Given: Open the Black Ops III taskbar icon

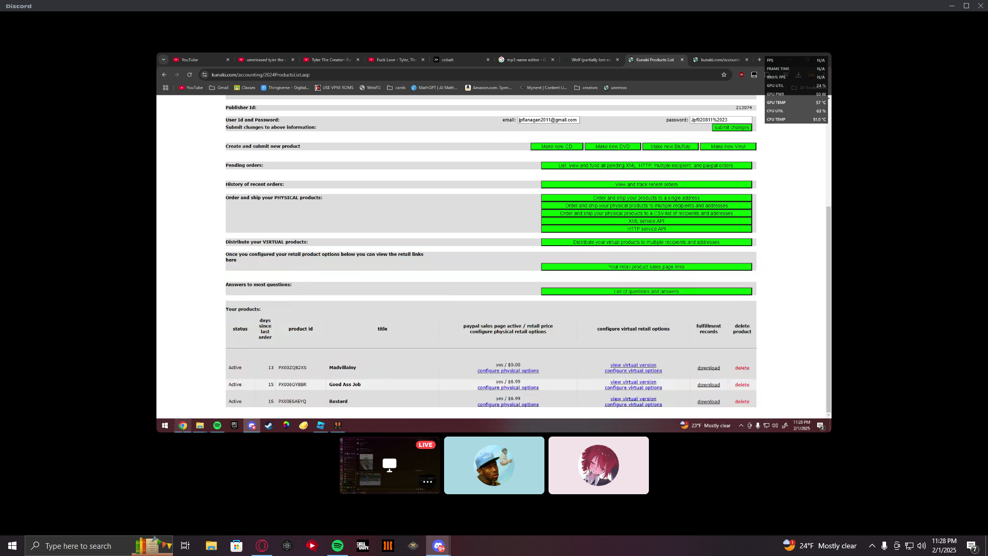Looking at the screenshot, I should coord(388,546).
